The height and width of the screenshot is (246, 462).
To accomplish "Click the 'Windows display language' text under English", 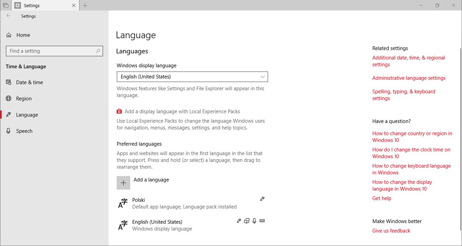I will click(x=162, y=229).
